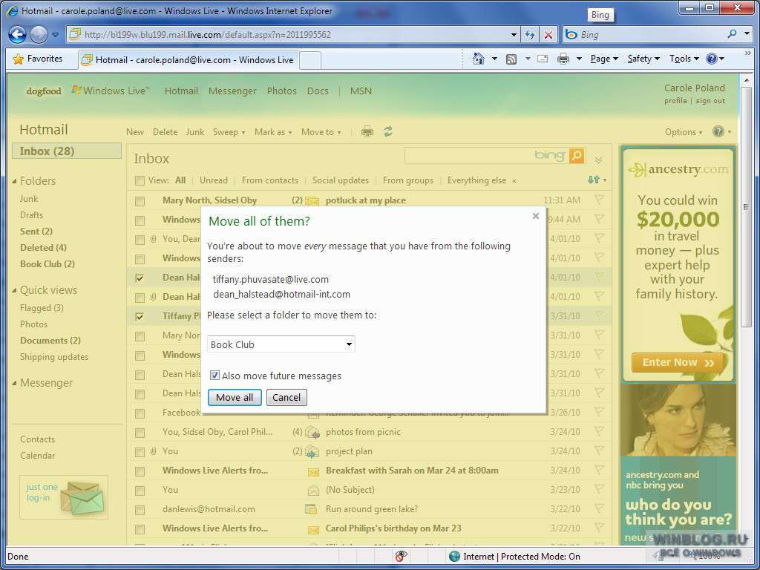Open the browser Tools menu

tap(684, 59)
